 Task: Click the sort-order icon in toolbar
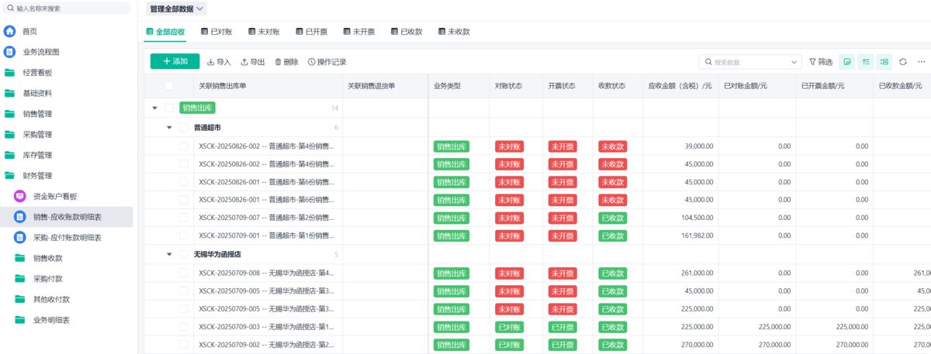(866, 62)
